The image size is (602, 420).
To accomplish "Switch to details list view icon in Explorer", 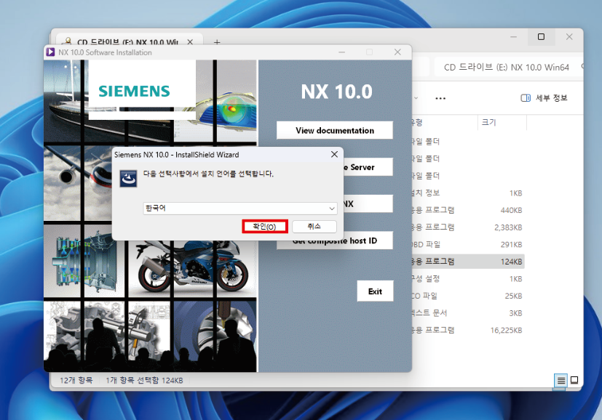I will click(x=561, y=380).
